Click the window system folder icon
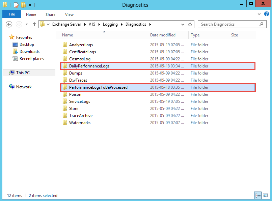Screen dimensions: 272x201 [x=5, y=5]
